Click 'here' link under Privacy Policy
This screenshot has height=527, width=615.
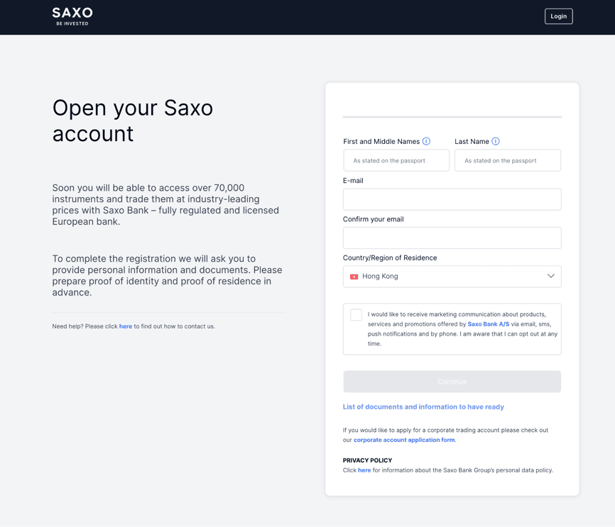(x=364, y=470)
